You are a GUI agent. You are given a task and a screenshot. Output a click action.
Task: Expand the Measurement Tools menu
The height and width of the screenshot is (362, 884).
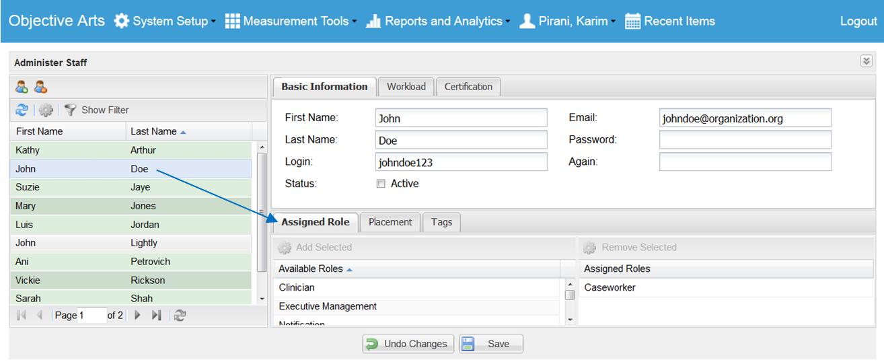point(291,21)
